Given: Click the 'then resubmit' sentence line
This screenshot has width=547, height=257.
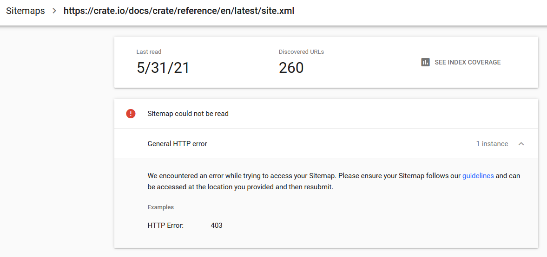Looking at the screenshot, I should point(240,187).
